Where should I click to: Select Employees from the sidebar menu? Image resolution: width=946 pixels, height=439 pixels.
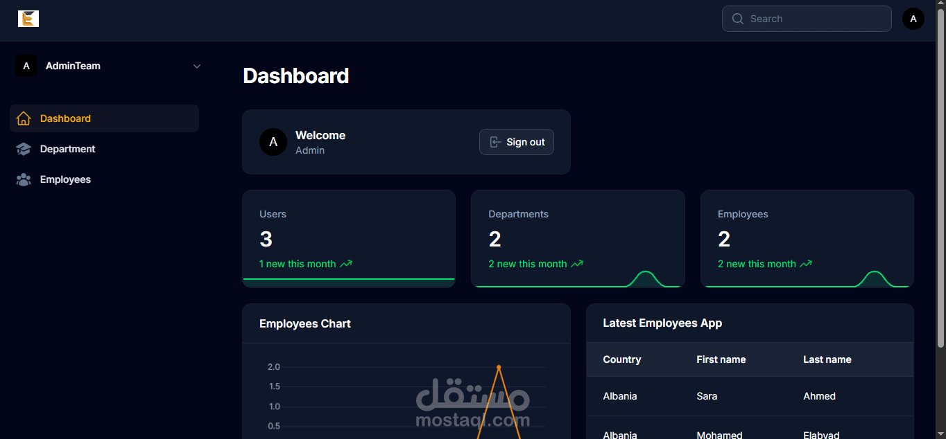(x=65, y=179)
